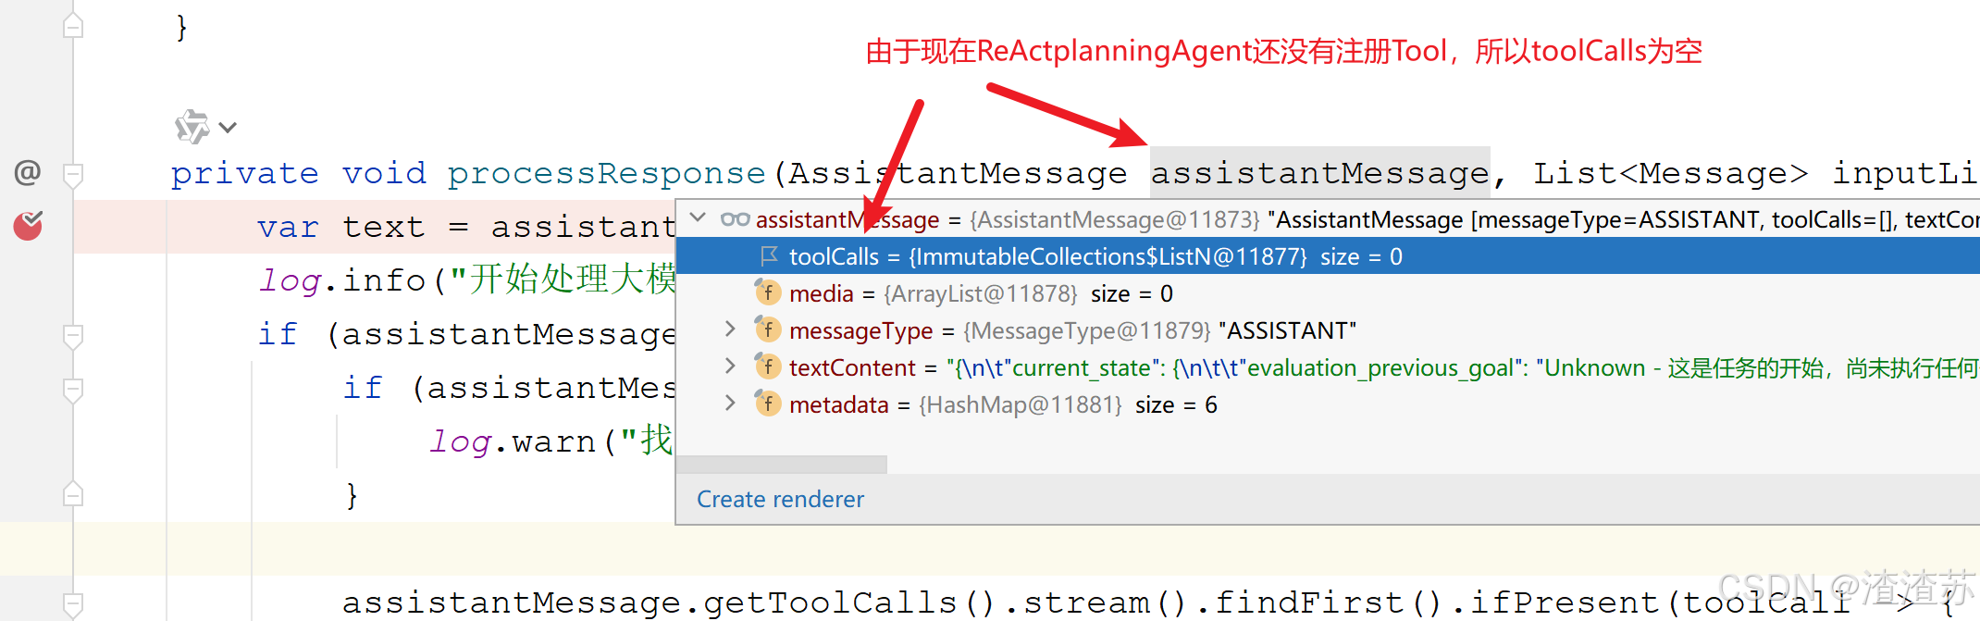Click the fold marker at the top closing brace

(73, 27)
